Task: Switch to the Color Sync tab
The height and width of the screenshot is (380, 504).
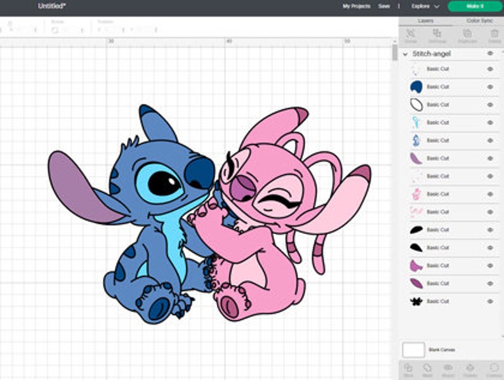Action: click(479, 20)
